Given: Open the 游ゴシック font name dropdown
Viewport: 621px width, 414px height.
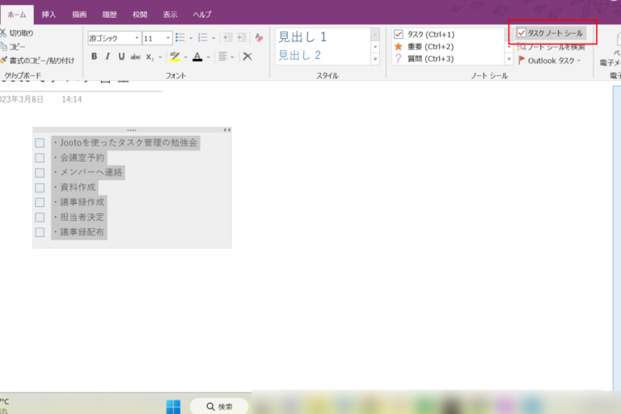Looking at the screenshot, I should pyautogui.click(x=137, y=38).
